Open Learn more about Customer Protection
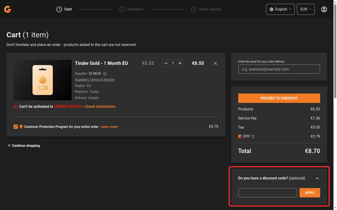 point(109,127)
